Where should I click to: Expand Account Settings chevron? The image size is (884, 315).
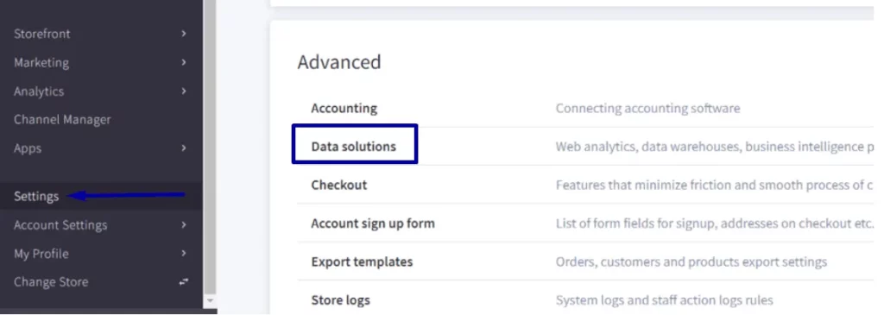184,225
